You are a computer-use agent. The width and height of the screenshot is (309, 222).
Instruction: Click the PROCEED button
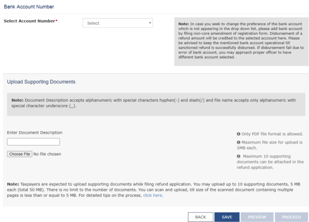291,217
